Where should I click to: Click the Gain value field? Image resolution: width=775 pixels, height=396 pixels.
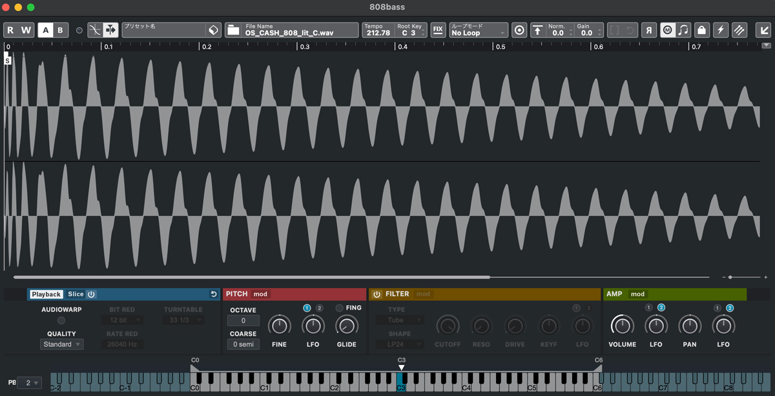[588, 30]
